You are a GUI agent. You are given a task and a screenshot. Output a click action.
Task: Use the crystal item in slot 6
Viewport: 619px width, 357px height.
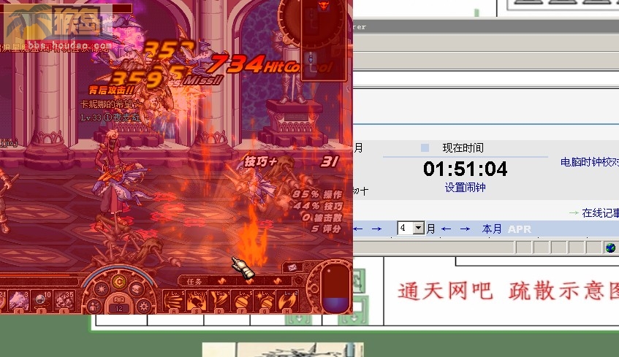pos(64,302)
